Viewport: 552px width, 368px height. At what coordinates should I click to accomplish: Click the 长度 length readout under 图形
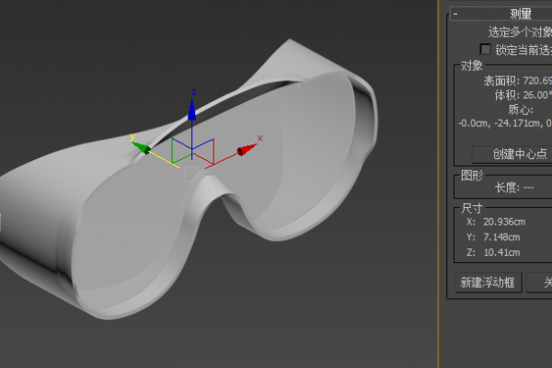pos(513,187)
